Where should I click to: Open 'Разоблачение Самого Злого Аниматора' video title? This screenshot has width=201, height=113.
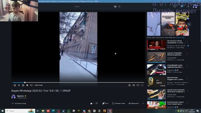175,103
